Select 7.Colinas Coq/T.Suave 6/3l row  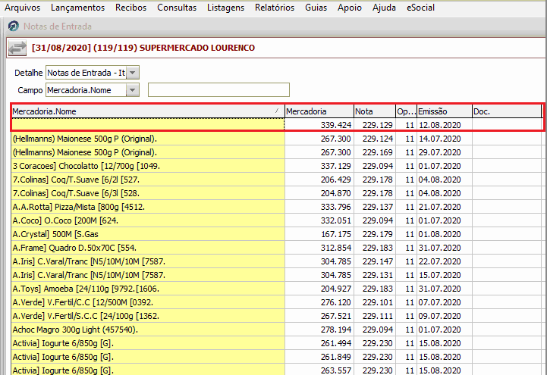coord(276,193)
